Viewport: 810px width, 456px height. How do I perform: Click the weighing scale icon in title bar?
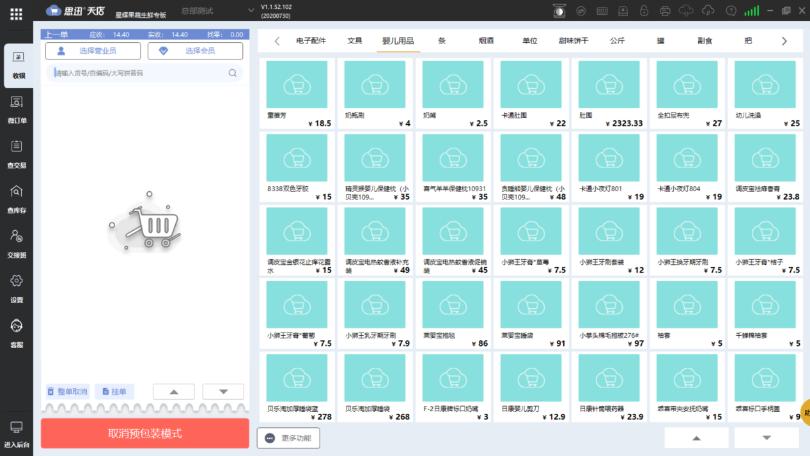559,11
